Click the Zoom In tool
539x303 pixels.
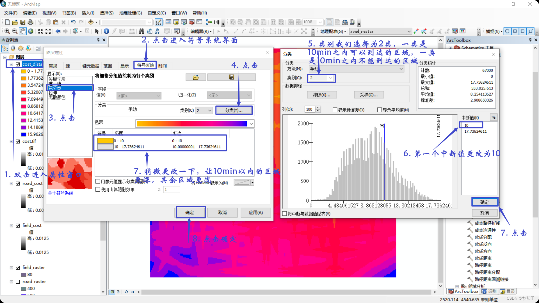pos(7,31)
